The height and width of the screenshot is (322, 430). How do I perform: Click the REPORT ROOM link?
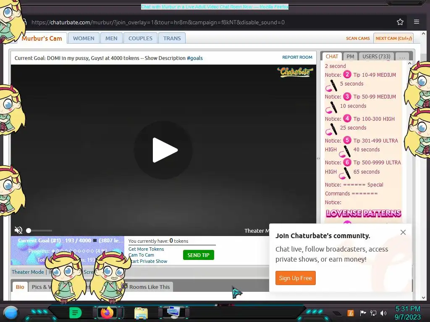click(297, 57)
